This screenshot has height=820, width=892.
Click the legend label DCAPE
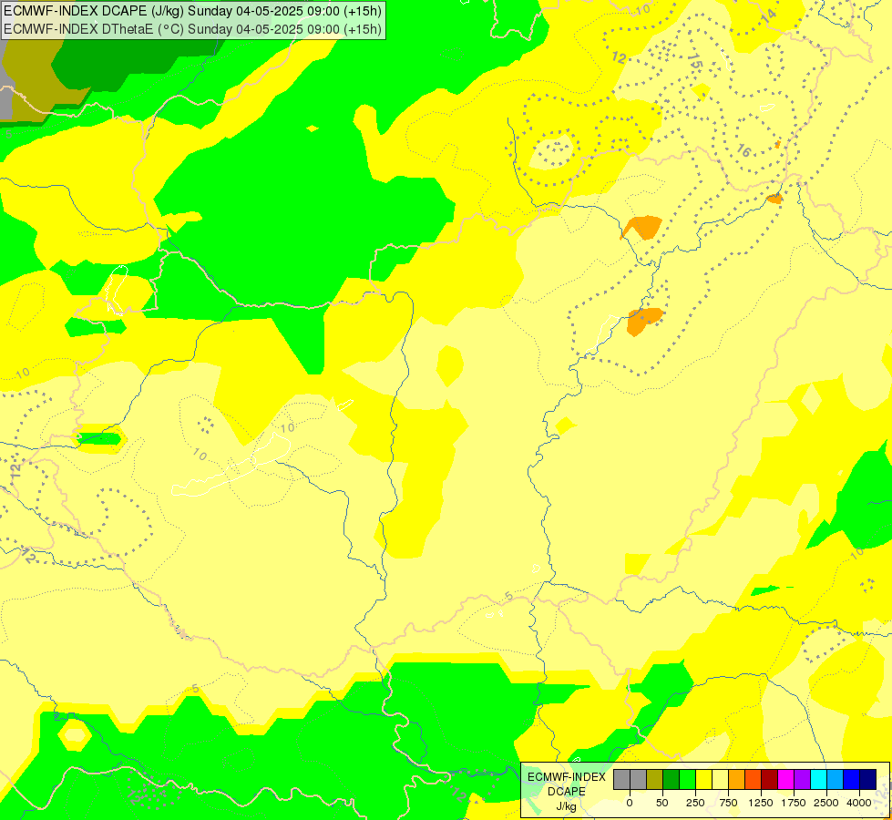[567, 792]
